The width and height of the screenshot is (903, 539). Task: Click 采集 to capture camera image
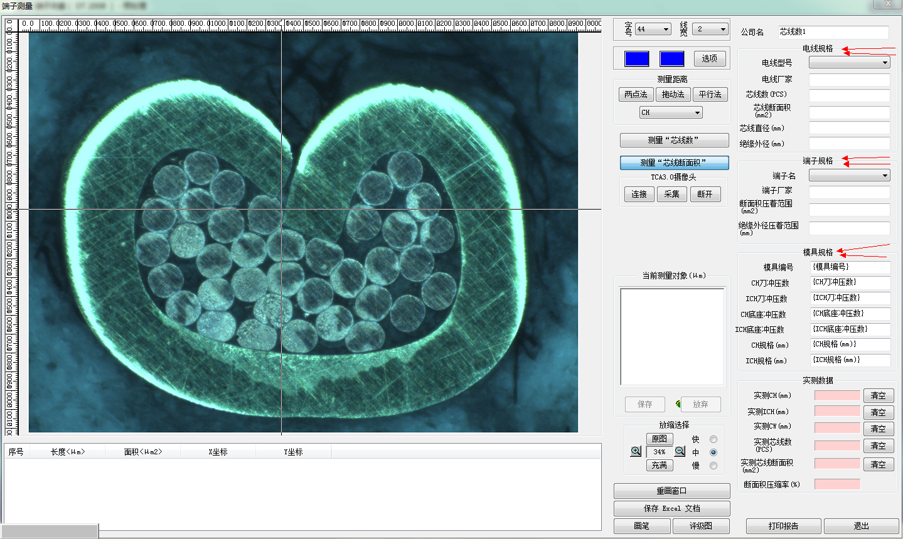coord(671,195)
